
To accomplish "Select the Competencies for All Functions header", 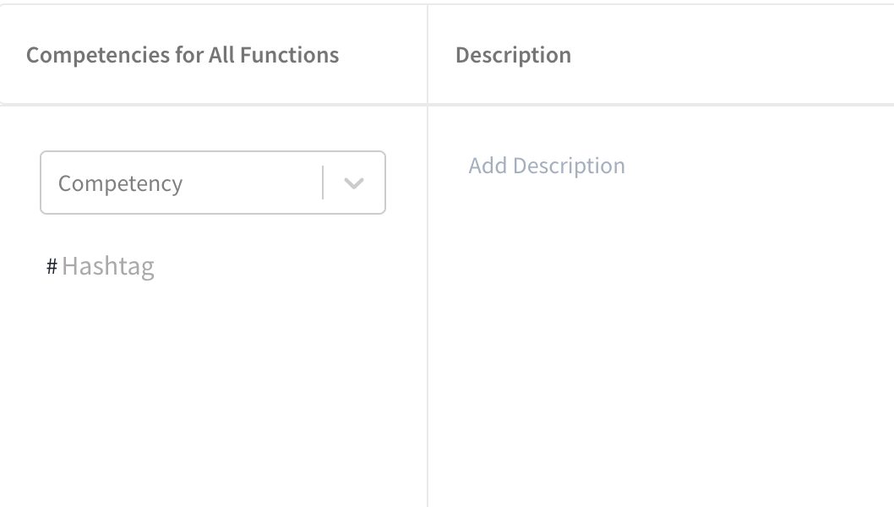I will pos(183,56).
